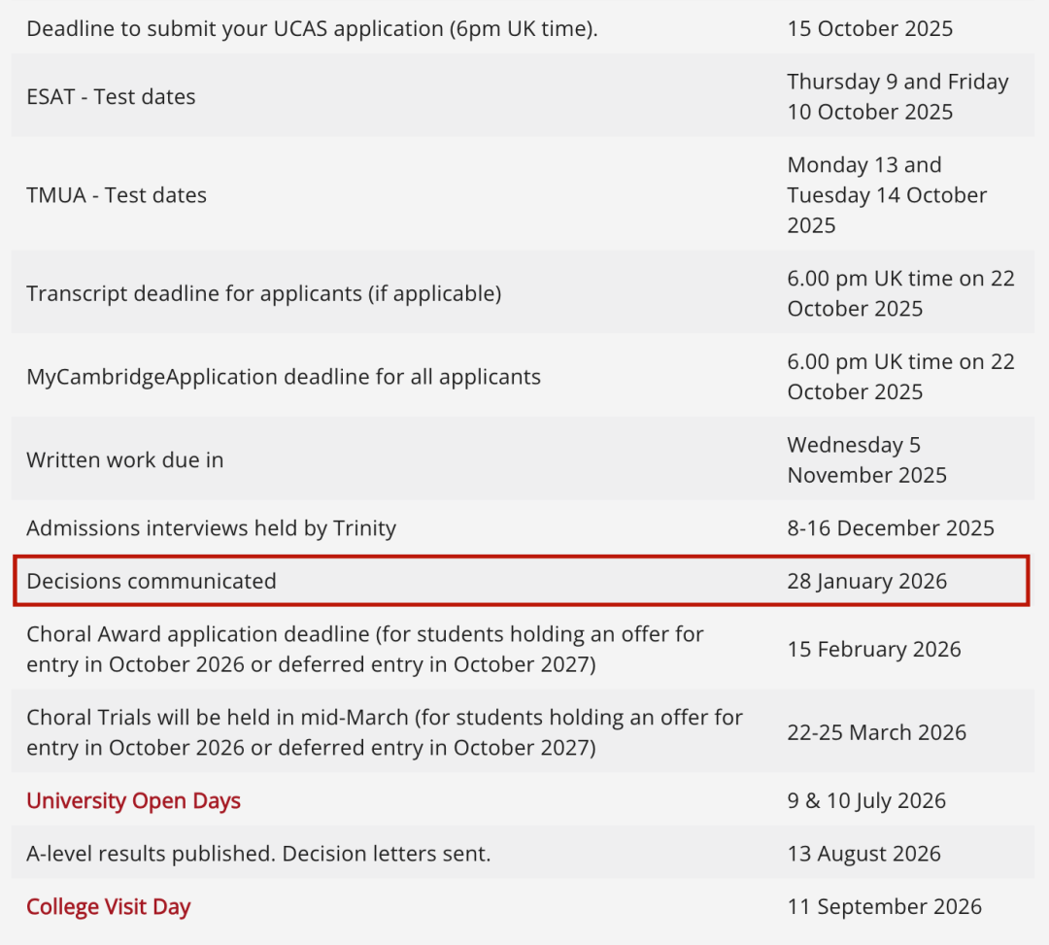The width and height of the screenshot is (1049, 945).
Task: Click the TMUA - Test dates label
Action: (x=117, y=195)
